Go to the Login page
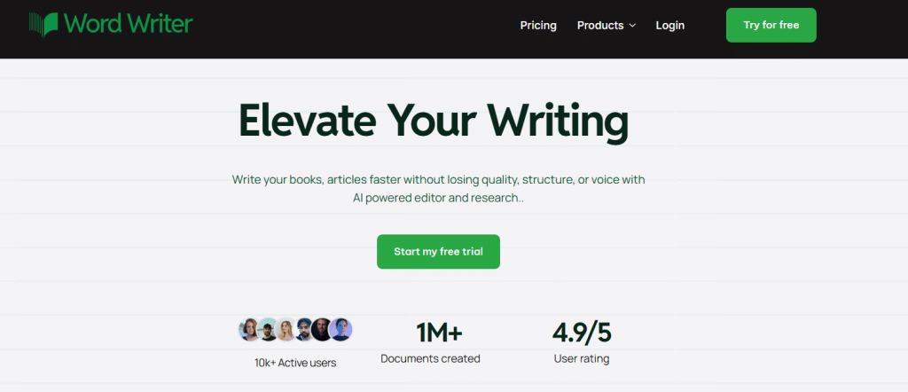 (x=670, y=26)
